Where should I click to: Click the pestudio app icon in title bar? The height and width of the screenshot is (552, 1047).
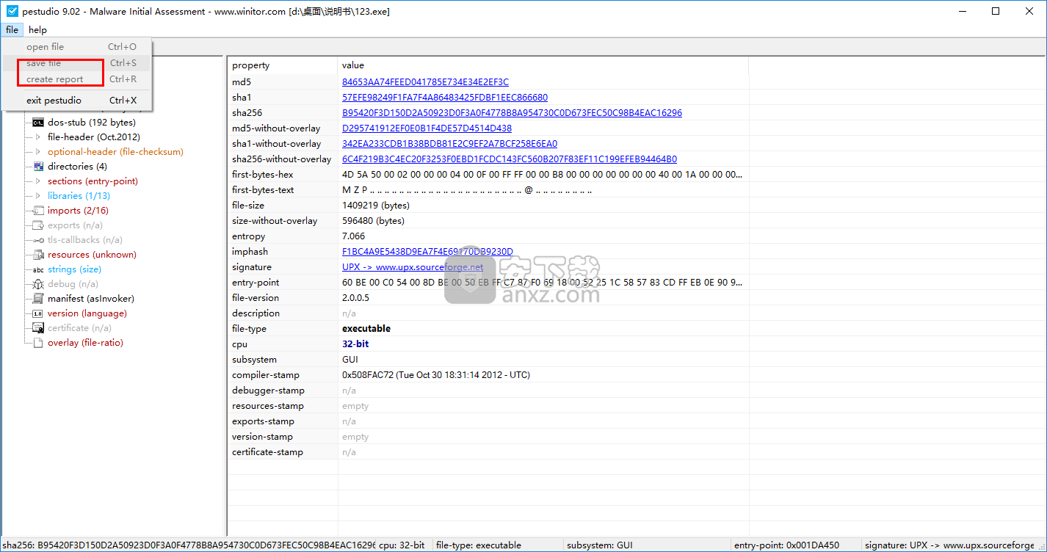pos(12,12)
